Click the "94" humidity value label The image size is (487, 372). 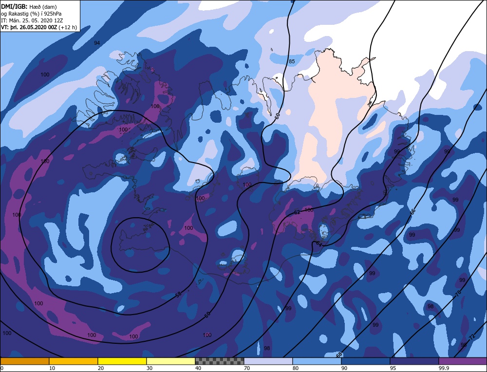pyautogui.click(x=97, y=43)
